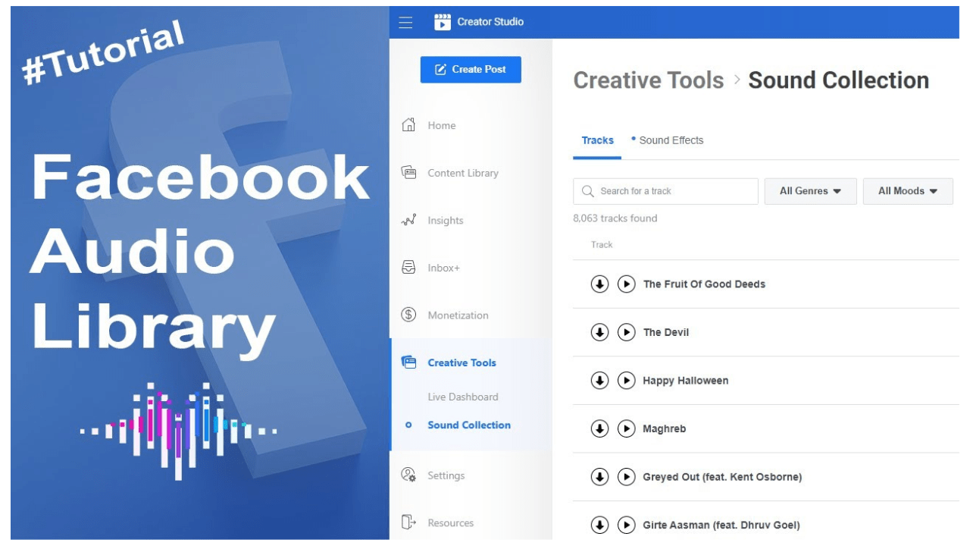The image size is (970, 546).
Task: Click the 8,063 tracks found text
Action: 615,218
